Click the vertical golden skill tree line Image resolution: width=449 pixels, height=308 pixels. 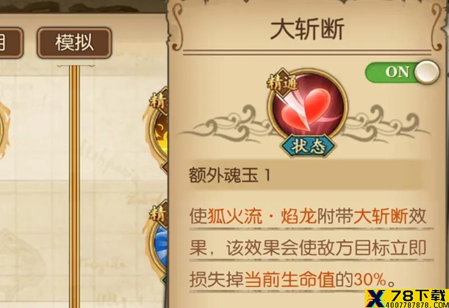(x=75, y=186)
